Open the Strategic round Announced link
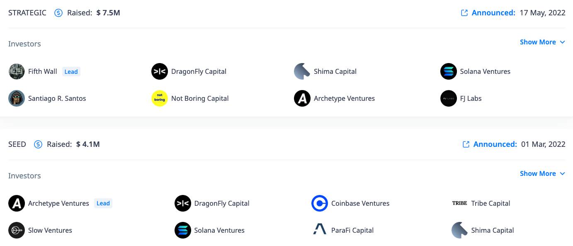The width and height of the screenshot is (573, 246). [x=493, y=13]
